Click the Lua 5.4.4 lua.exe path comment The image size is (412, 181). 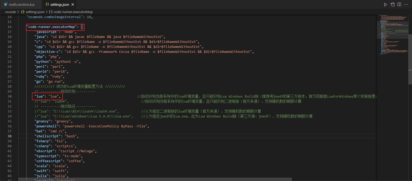pyautogui.click(x=84, y=116)
